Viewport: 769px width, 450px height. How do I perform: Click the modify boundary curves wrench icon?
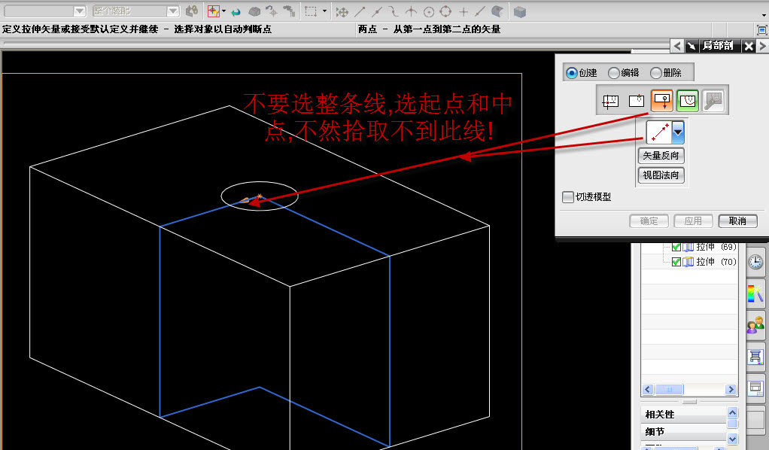713,101
